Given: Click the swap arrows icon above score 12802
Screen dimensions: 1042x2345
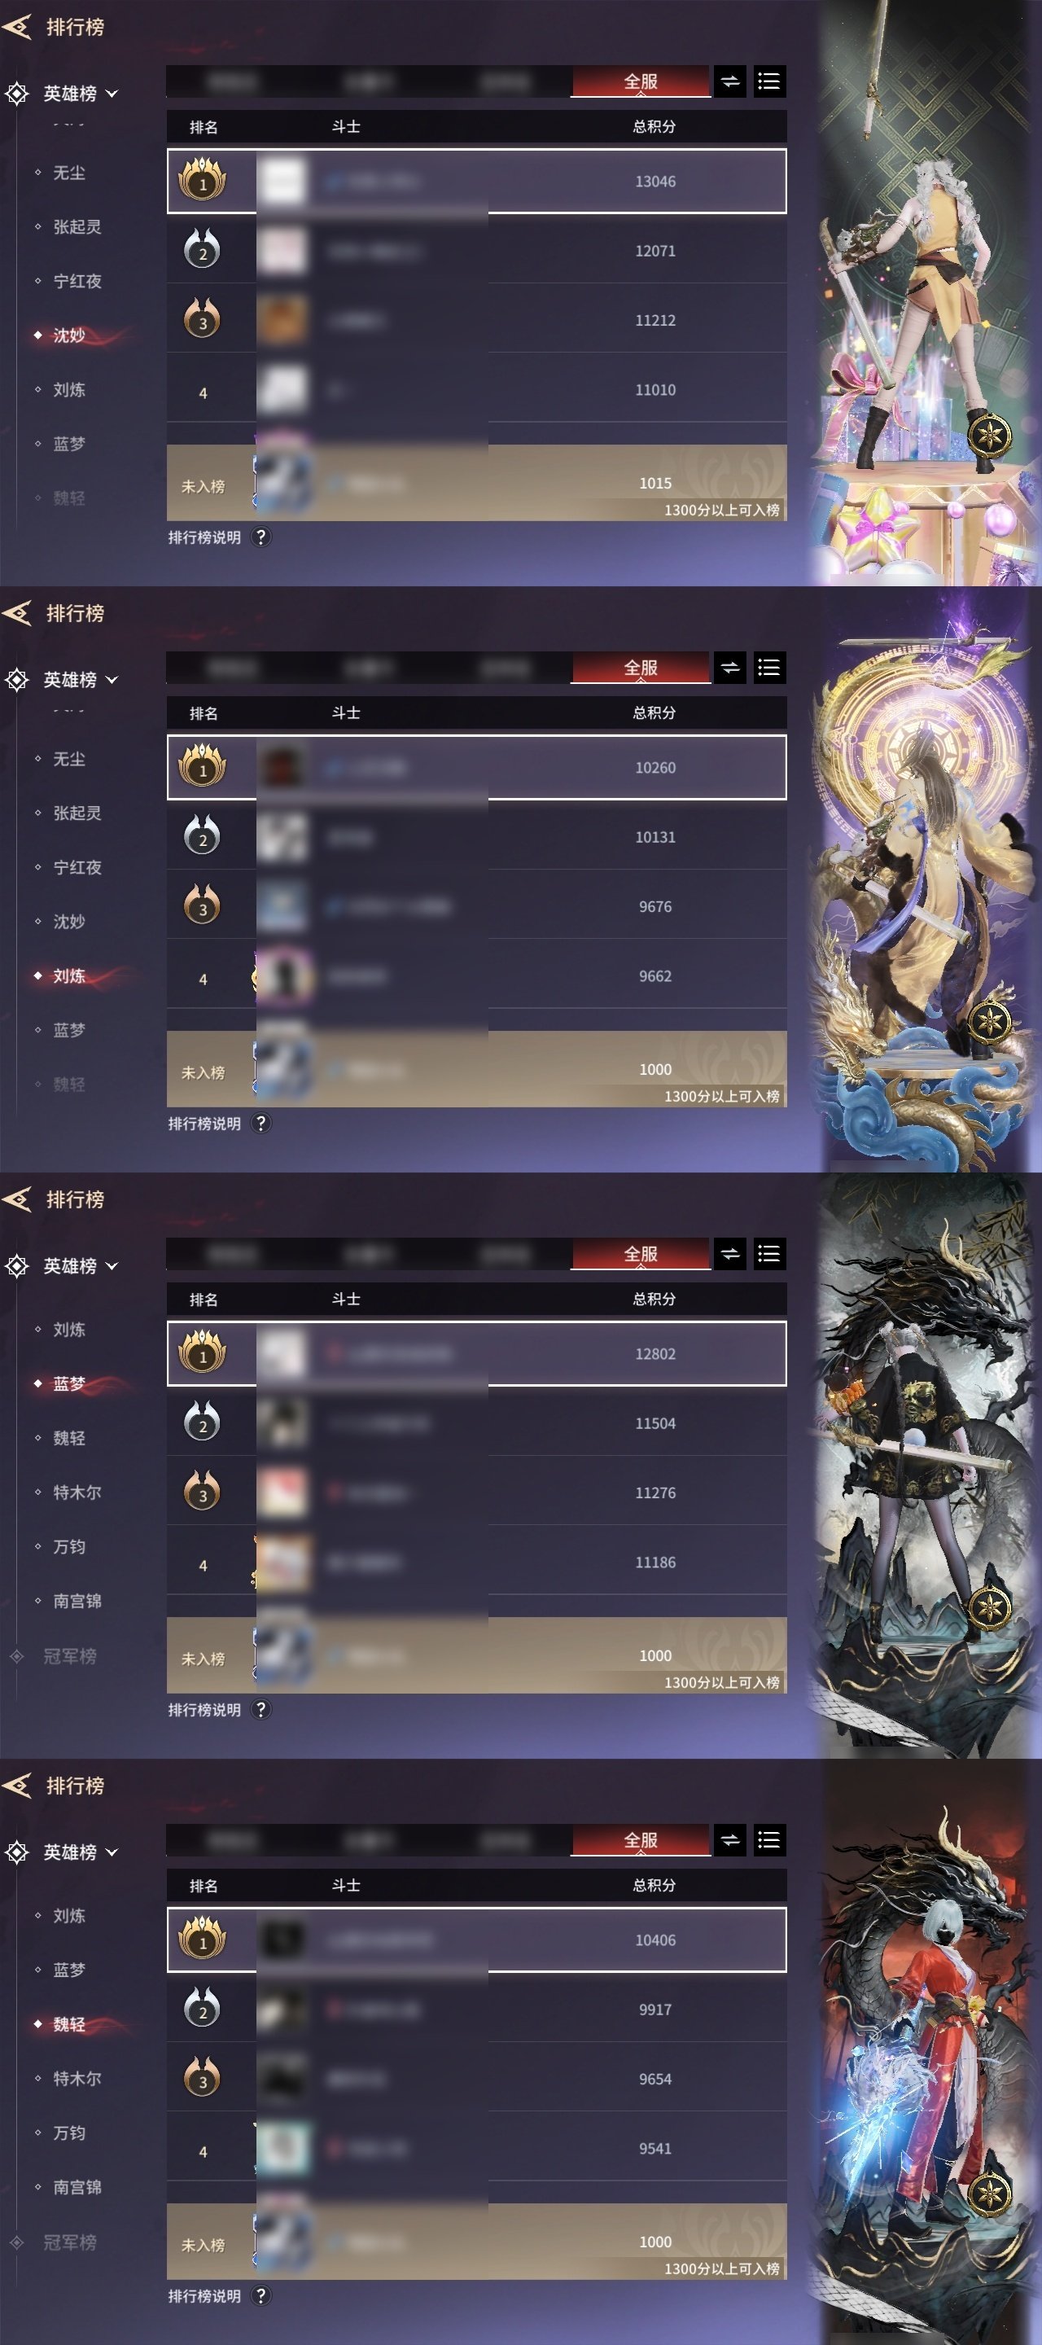Looking at the screenshot, I should point(730,1255).
